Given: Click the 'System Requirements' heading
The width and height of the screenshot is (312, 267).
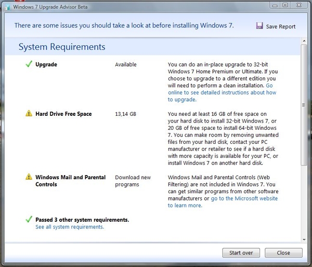Looking at the screenshot, I should point(62,47).
